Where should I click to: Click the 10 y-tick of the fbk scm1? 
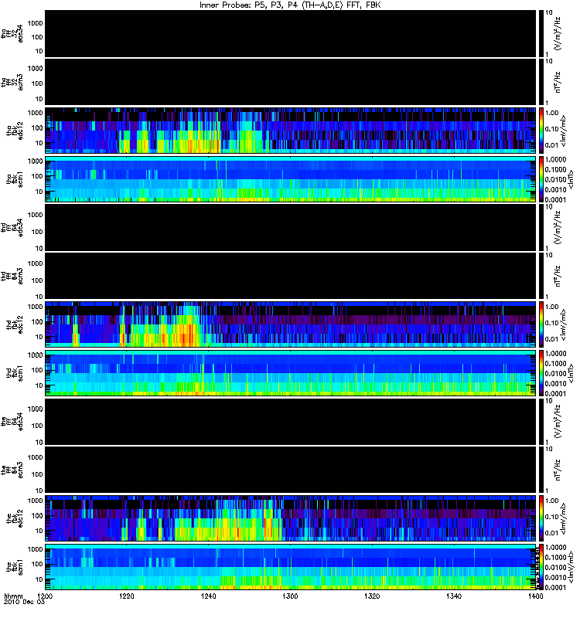[39, 579]
